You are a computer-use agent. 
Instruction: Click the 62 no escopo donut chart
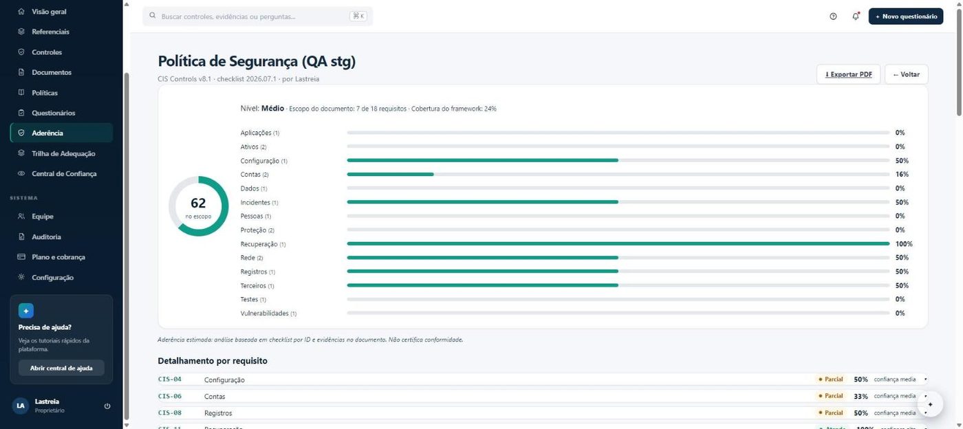[198, 206]
